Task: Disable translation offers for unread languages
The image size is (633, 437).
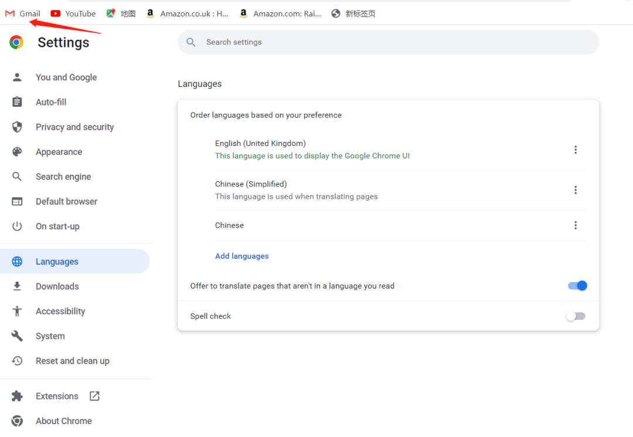Action: [577, 286]
